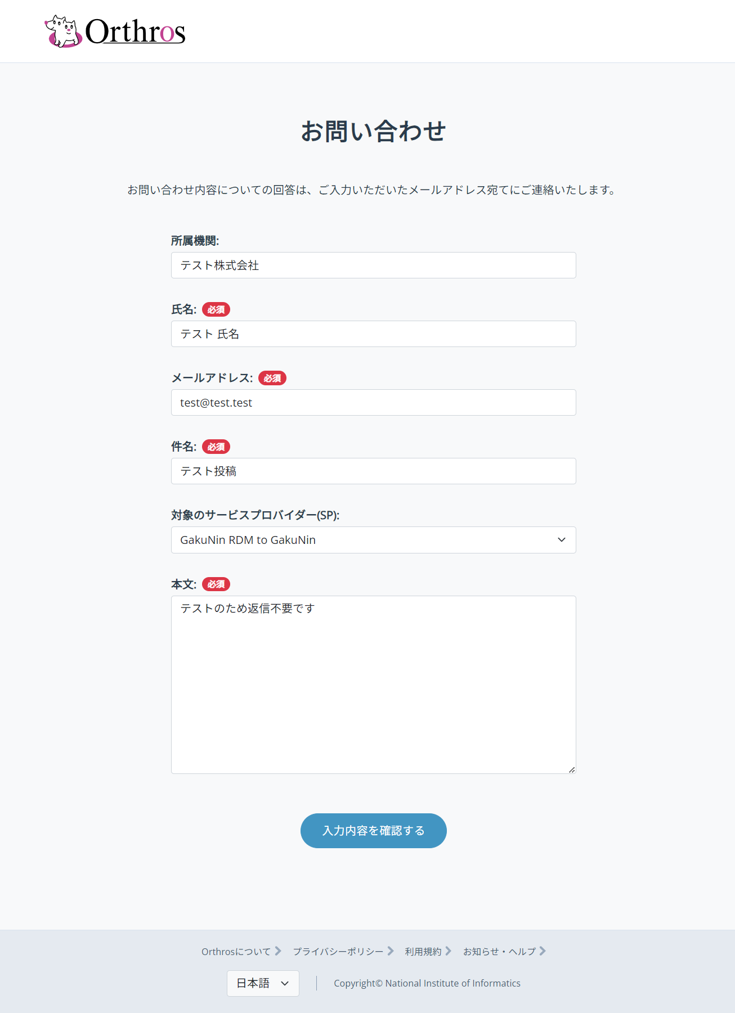The image size is (735, 1013).
Task: Click the chevron after 利用規約
Action: coord(449,951)
